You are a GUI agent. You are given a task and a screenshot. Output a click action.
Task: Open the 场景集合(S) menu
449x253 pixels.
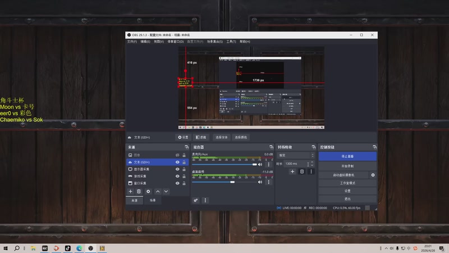point(215,42)
